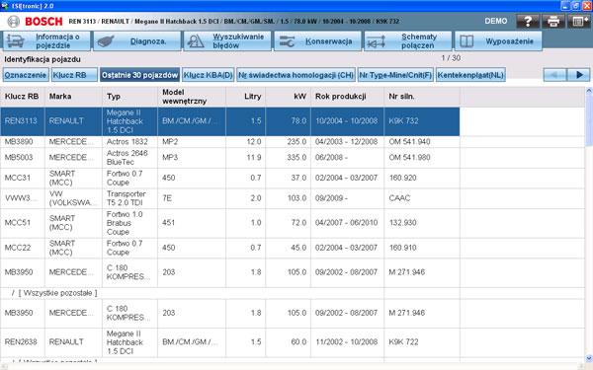The width and height of the screenshot is (593, 370).
Task: Switch to the Klucz RB tab
Action: coord(74,75)
